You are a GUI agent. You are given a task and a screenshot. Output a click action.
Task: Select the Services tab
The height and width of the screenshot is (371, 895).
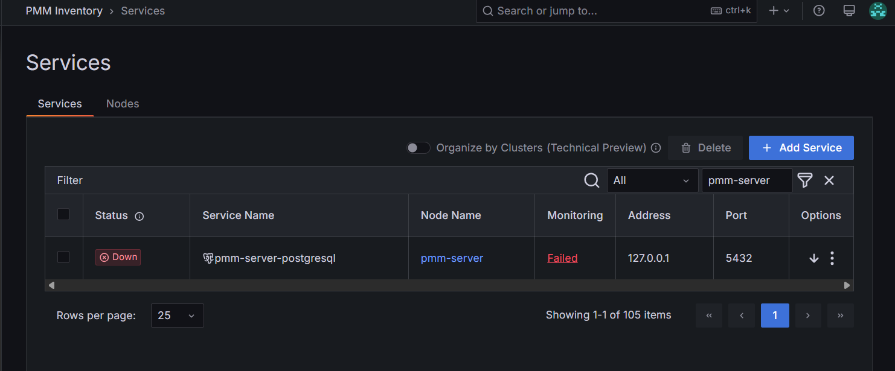click(60, 104)
